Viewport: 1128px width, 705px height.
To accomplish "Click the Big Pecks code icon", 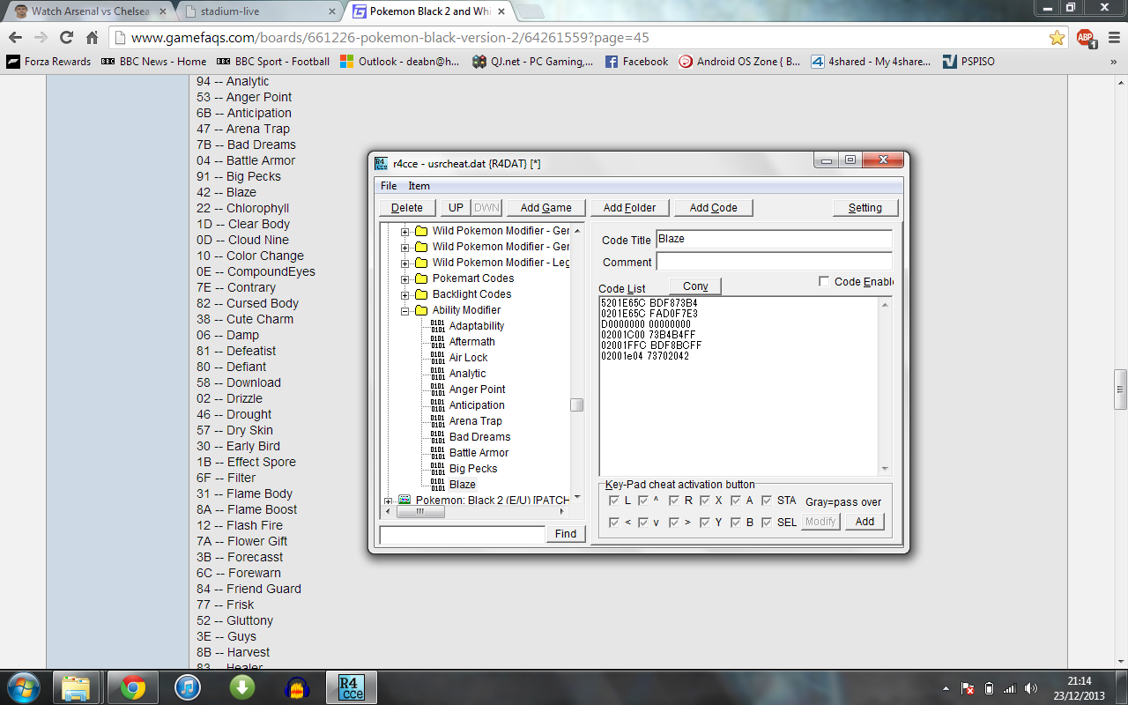I will [x=437, y=469].
